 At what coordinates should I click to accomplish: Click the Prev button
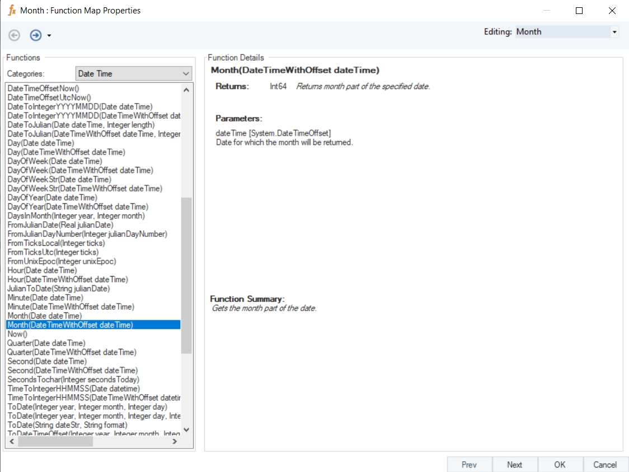469,464
